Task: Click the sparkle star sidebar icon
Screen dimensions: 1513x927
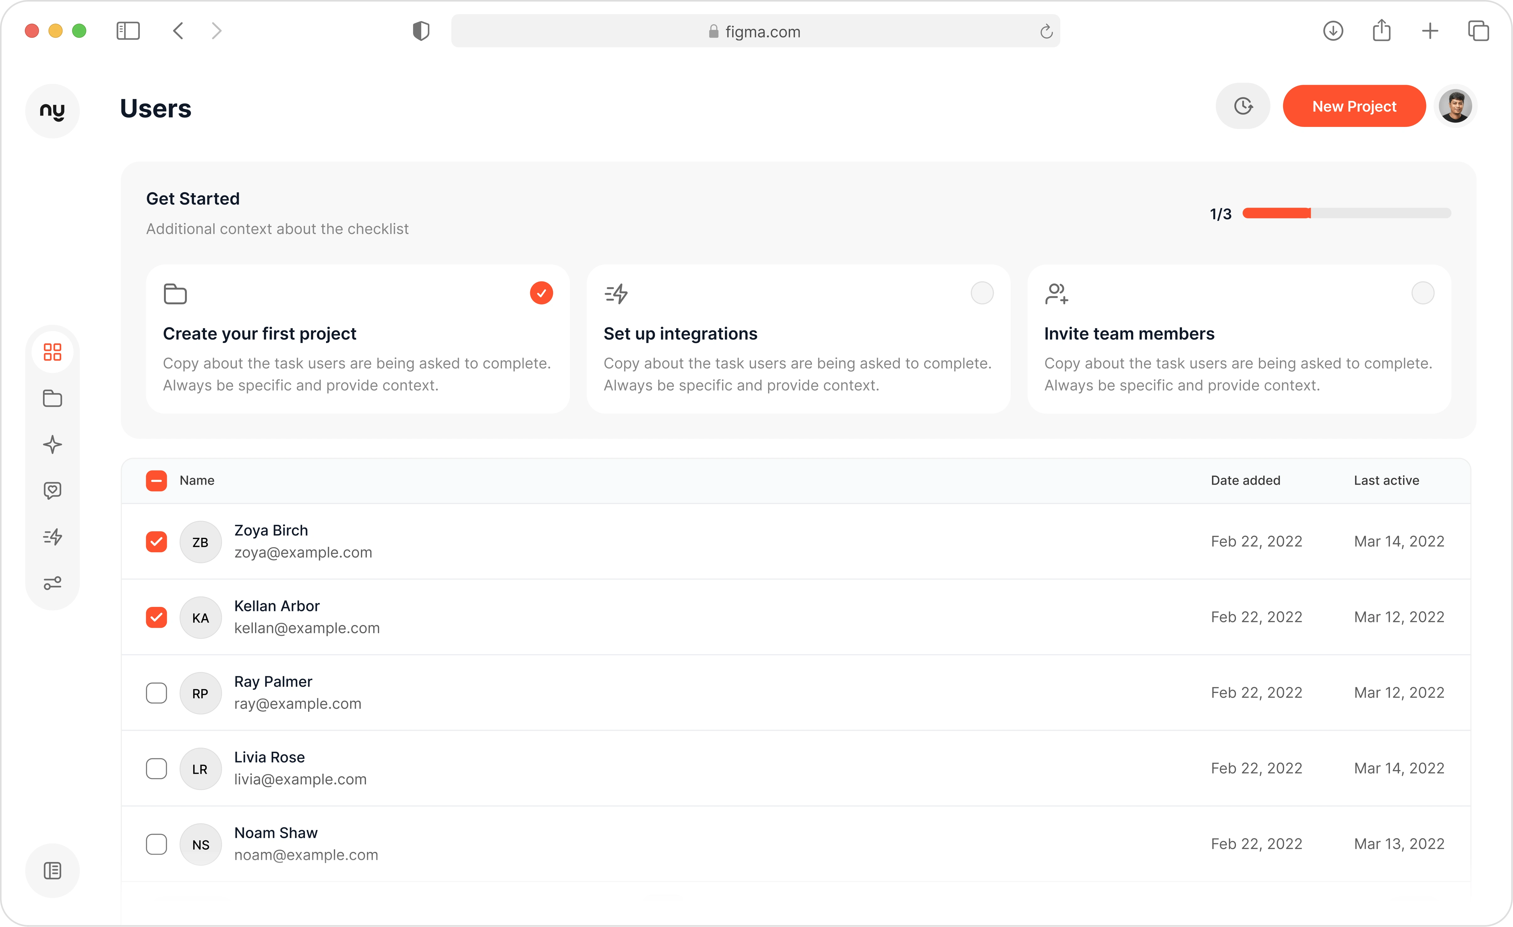Action: pyautogui.click(x=52, y=444)
